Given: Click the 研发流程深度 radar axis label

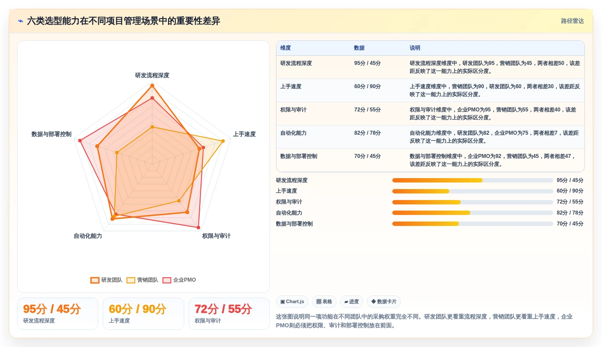Looking at the screenshot, I should pos(152,75).
